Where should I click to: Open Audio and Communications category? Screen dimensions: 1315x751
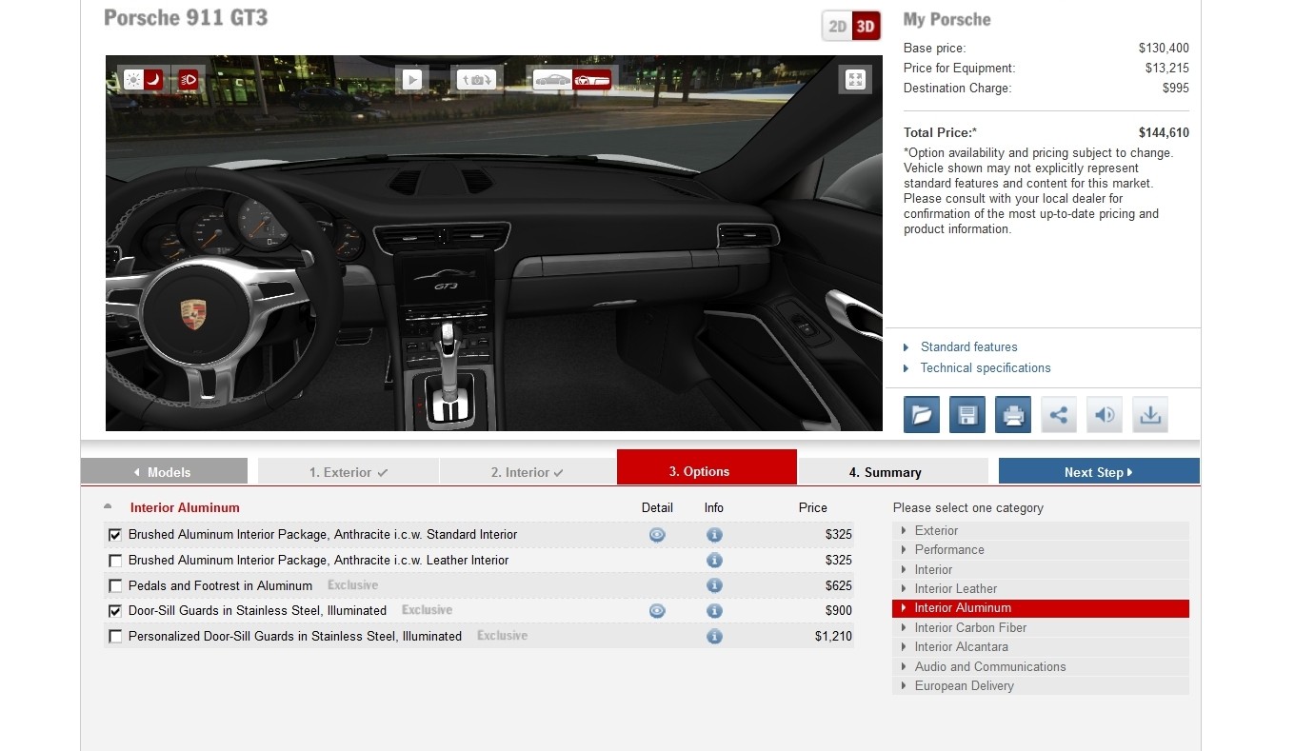click(1041, 667)
